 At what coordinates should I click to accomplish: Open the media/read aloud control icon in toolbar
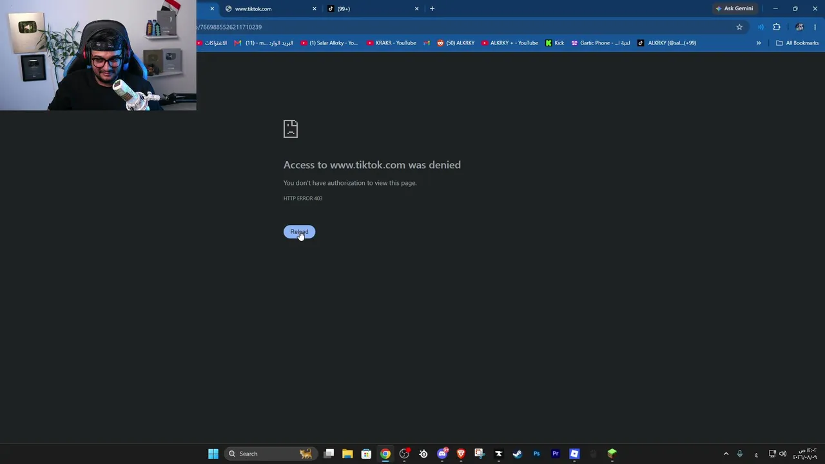[x=761, y=27]
